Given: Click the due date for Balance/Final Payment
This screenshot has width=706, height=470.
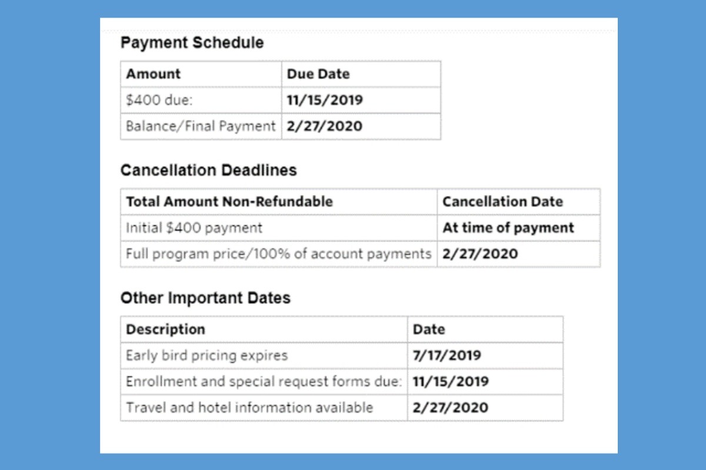Looking at the screenshot, I should [324, 126].
